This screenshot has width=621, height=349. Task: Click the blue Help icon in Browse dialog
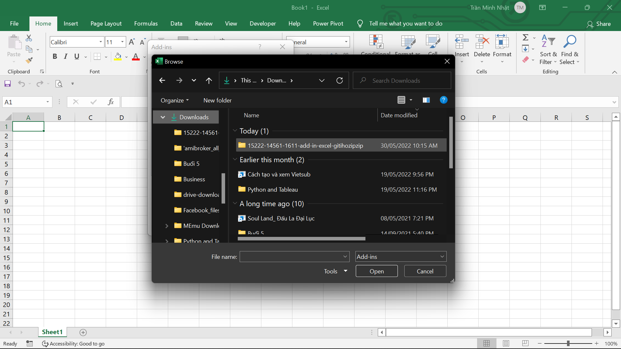point(444,100)
